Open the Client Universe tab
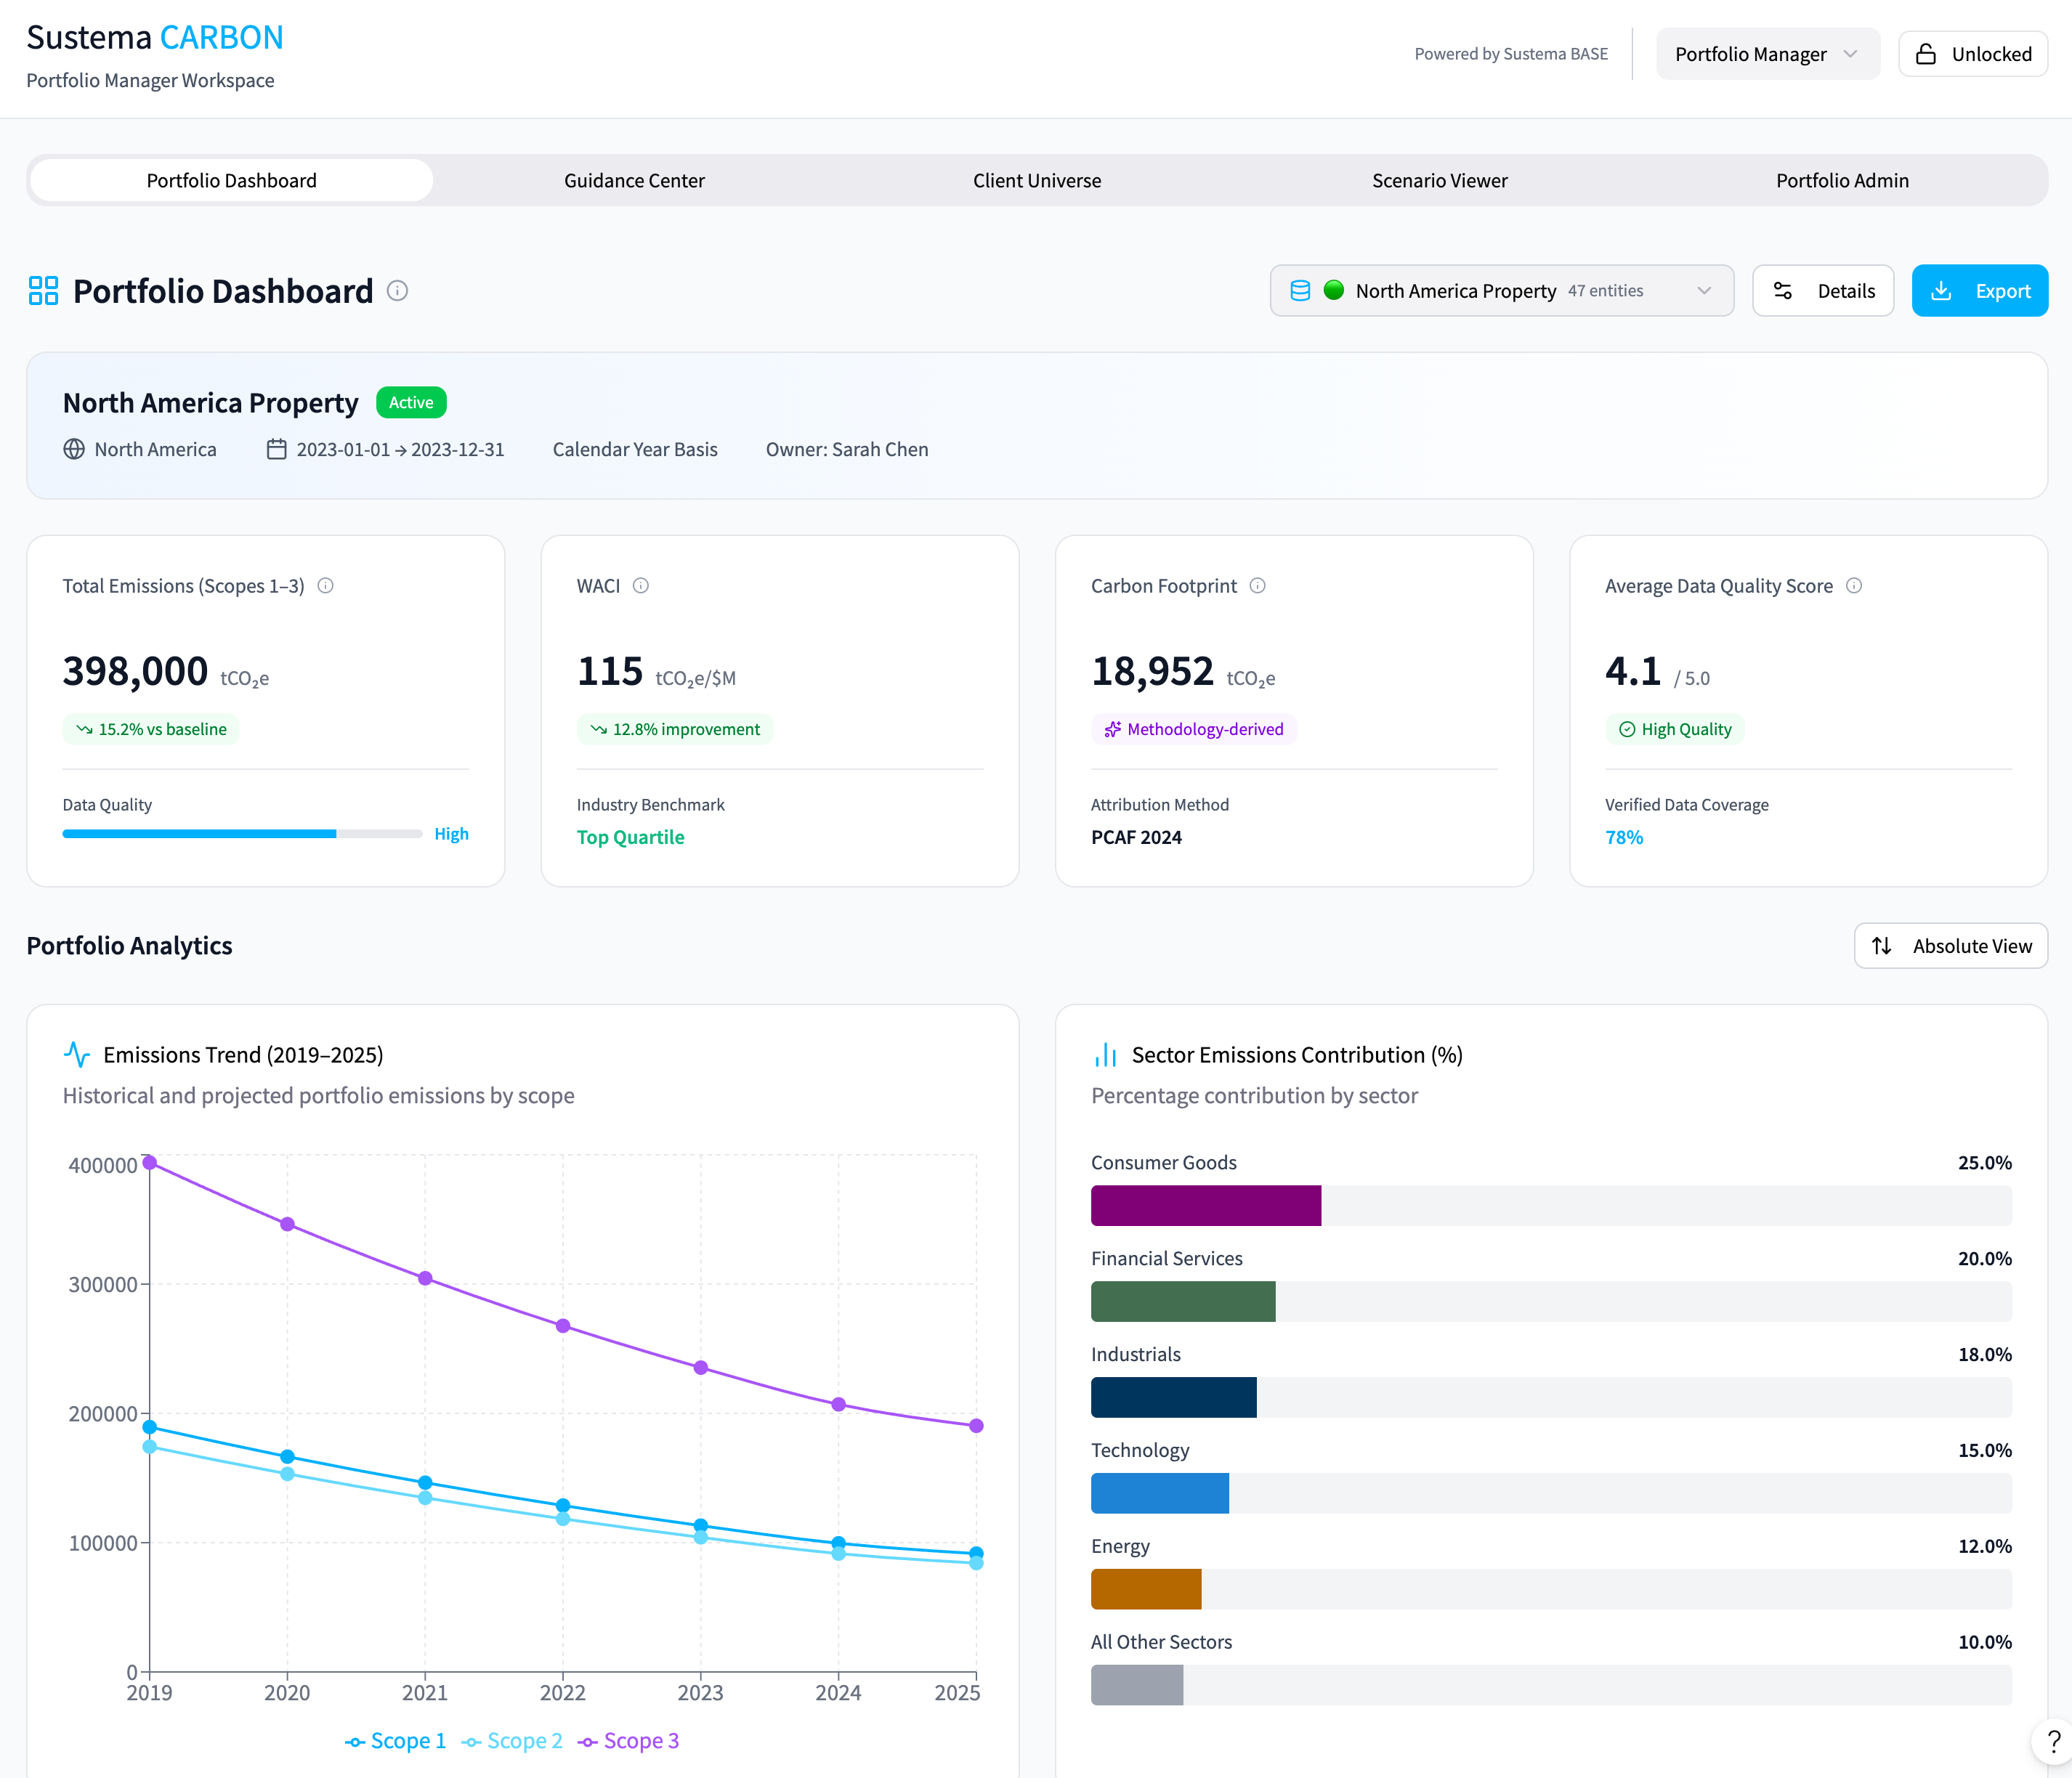The width and height of the screenshot is (2072, 1778). click(1037, 181)
